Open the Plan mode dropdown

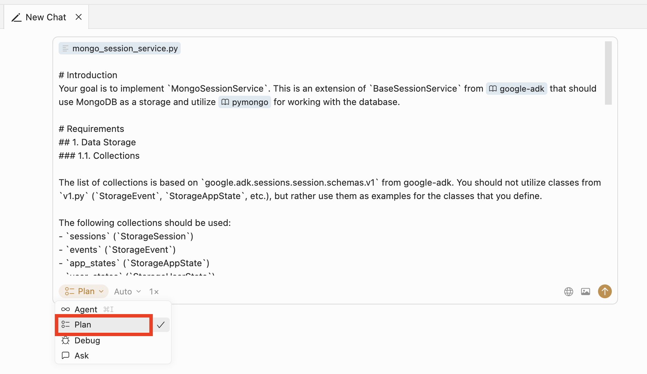point(83,291)
